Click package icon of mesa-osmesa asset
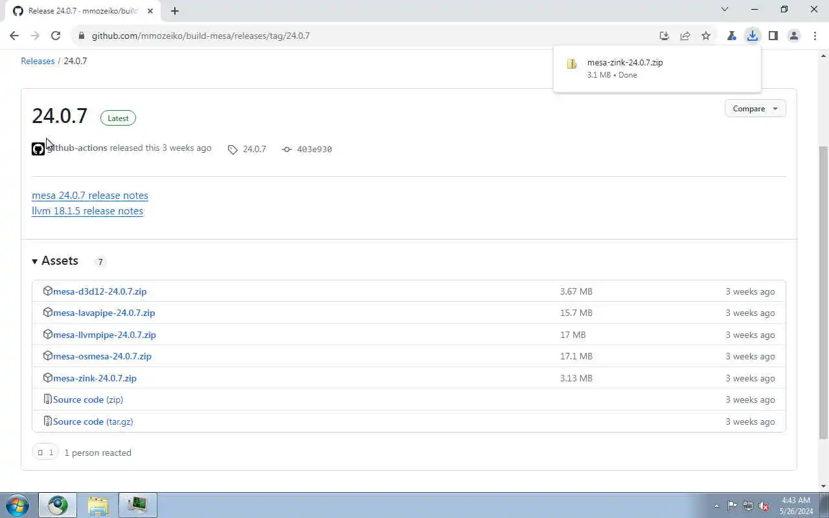This screenshot has height=518, width=829. pos(47,355)
